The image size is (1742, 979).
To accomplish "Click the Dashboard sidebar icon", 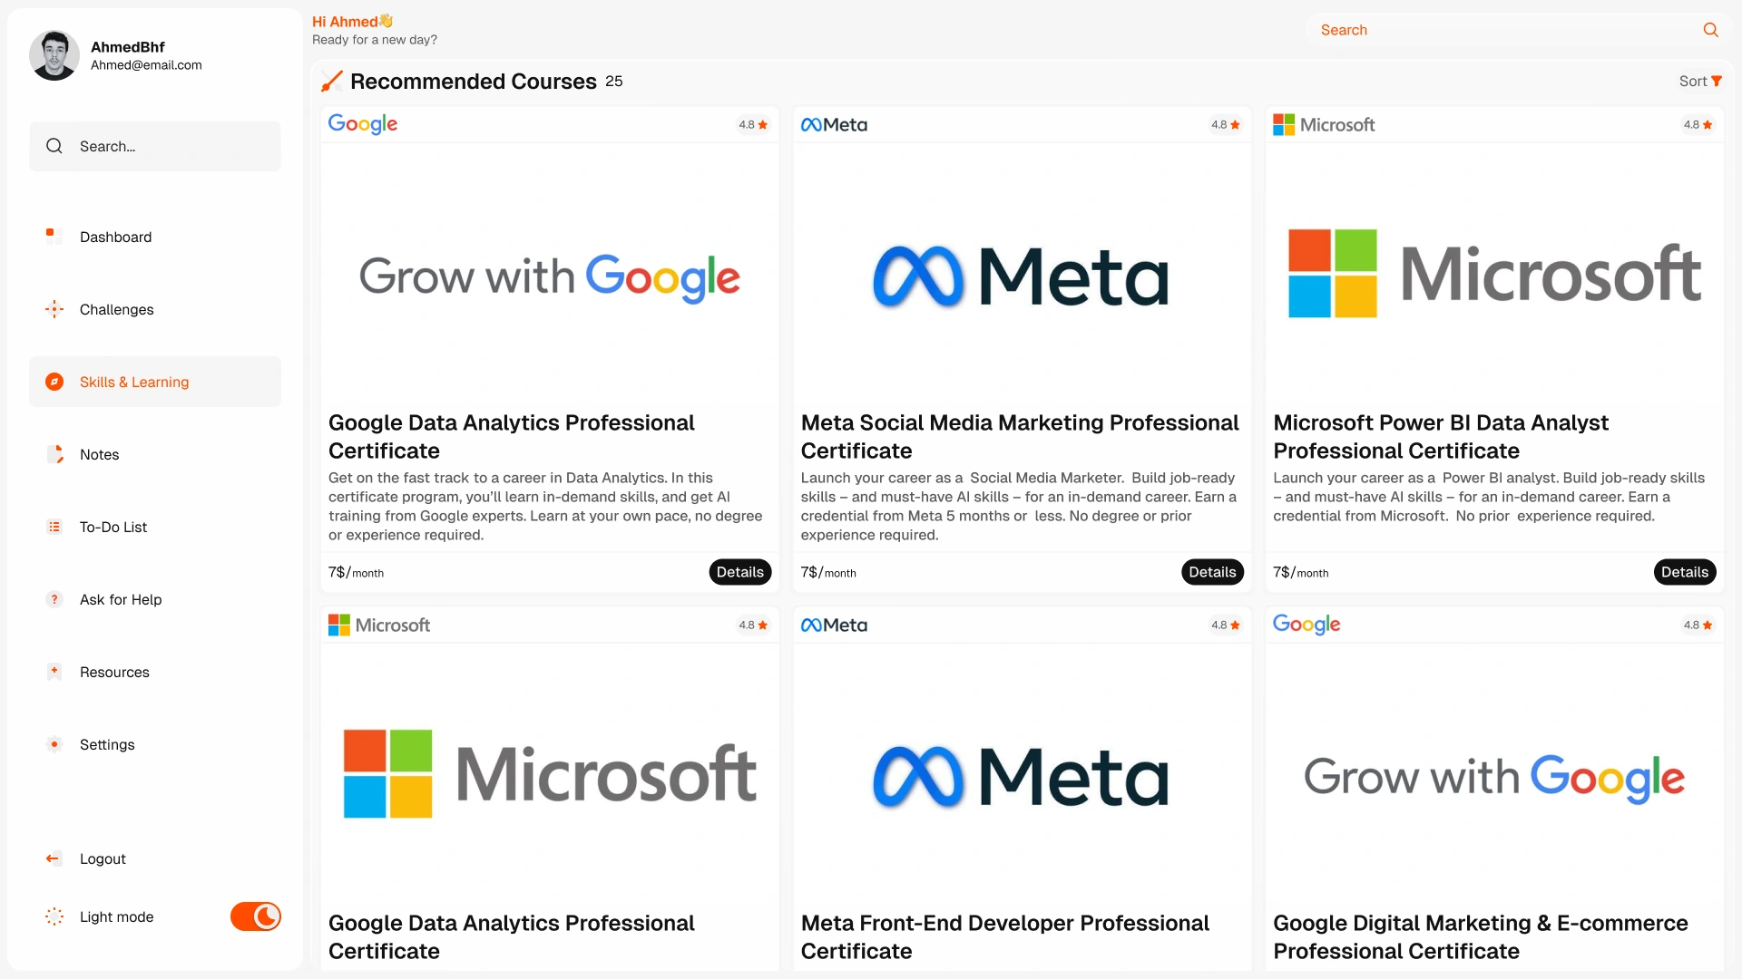I will coord(54,237).
